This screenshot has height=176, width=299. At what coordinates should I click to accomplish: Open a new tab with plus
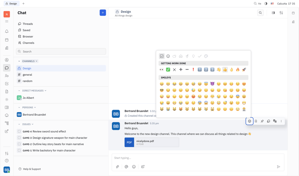pyautogui.click(x=23, y=3)
